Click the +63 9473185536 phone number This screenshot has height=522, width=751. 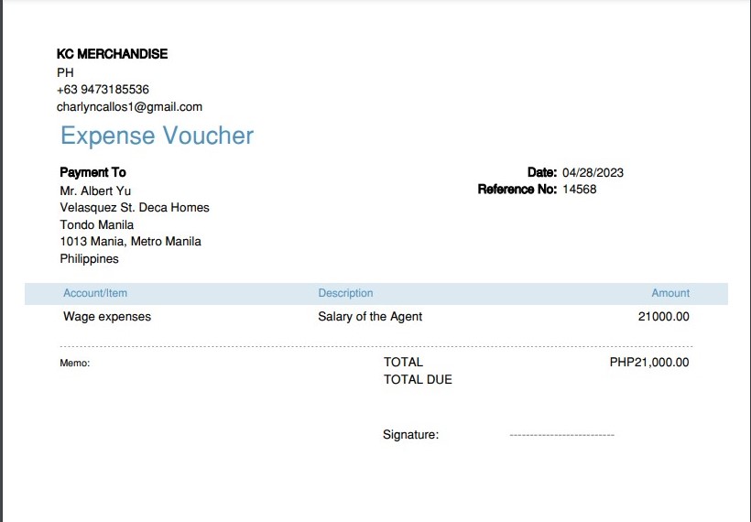[x=103, y=90]
